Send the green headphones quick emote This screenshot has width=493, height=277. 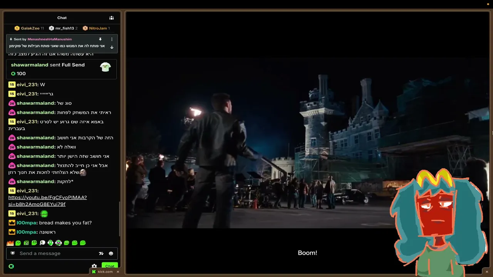[50, 243]
